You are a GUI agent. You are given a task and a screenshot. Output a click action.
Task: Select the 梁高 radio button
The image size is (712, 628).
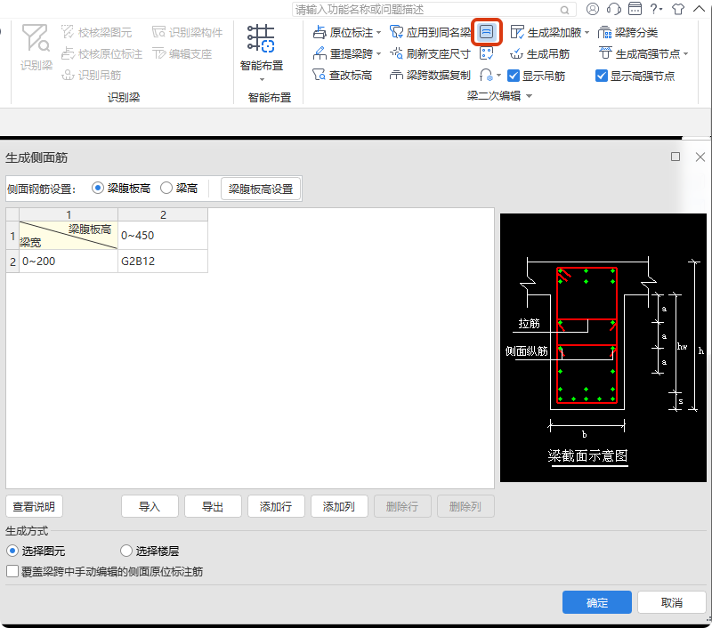point(166,188)
